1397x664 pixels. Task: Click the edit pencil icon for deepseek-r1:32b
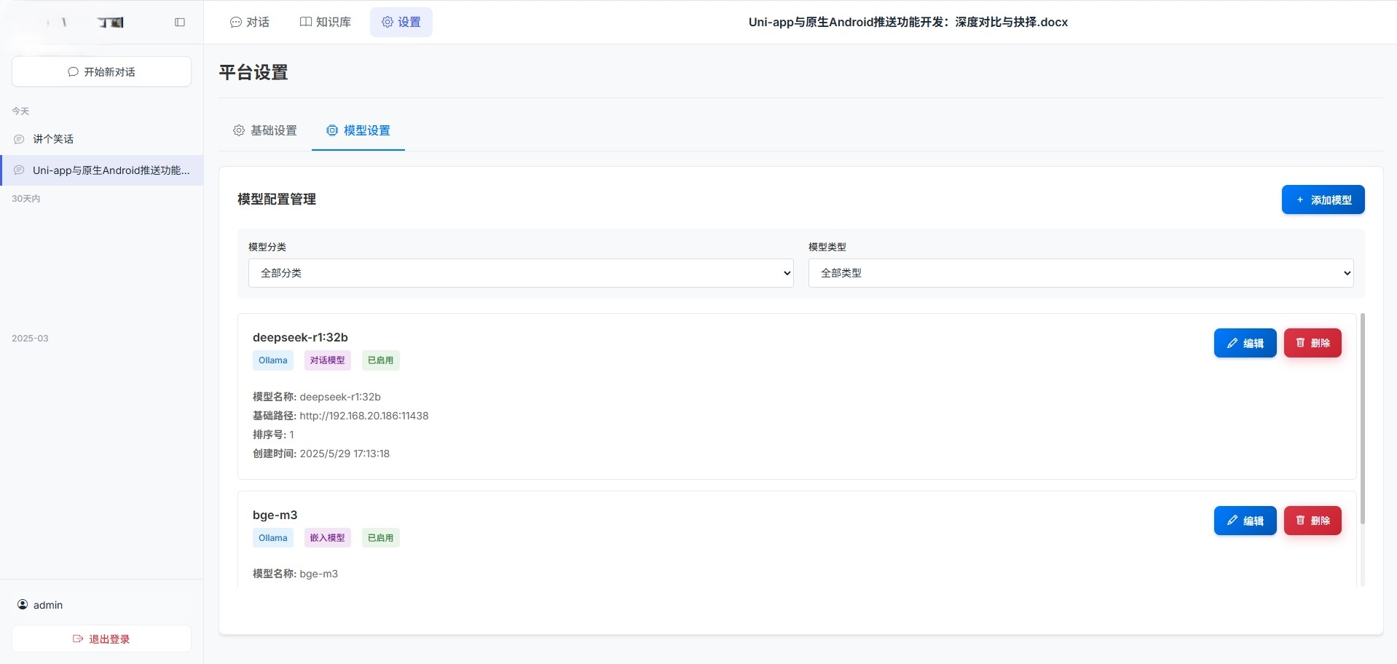tap(1232, 343)
